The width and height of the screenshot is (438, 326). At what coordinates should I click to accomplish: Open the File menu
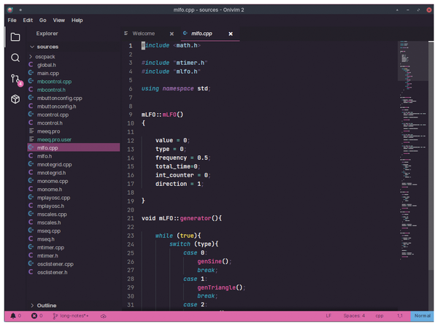click(12, 20)
